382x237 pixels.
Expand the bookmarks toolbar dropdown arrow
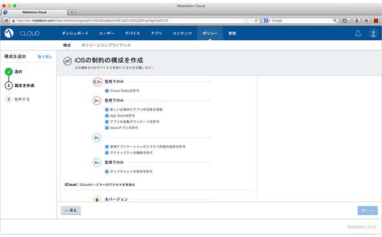pos(349,21)
